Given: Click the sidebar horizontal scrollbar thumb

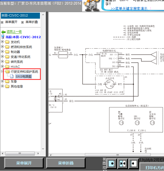Looking at the screenshot, I should click(x=20, y=153).
